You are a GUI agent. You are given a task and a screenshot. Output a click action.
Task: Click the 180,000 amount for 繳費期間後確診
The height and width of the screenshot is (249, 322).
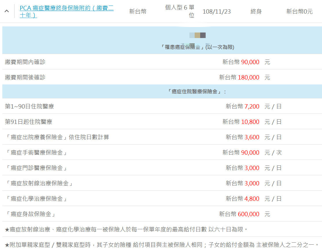coord(248,77)
